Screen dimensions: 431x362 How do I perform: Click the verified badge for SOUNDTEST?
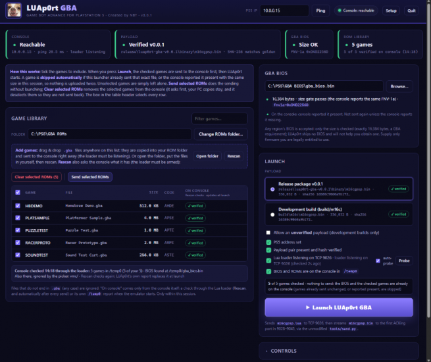[x=195, y=255]
